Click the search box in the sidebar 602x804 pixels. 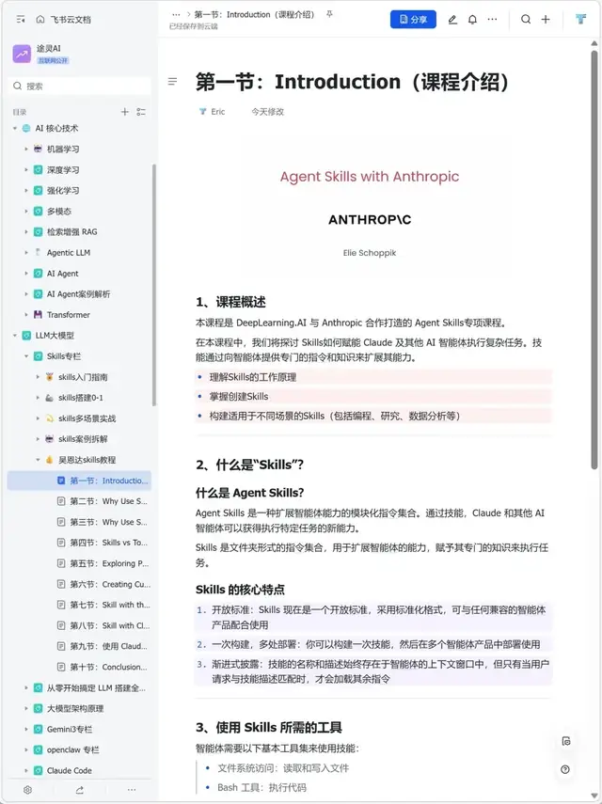coord(80,87)
